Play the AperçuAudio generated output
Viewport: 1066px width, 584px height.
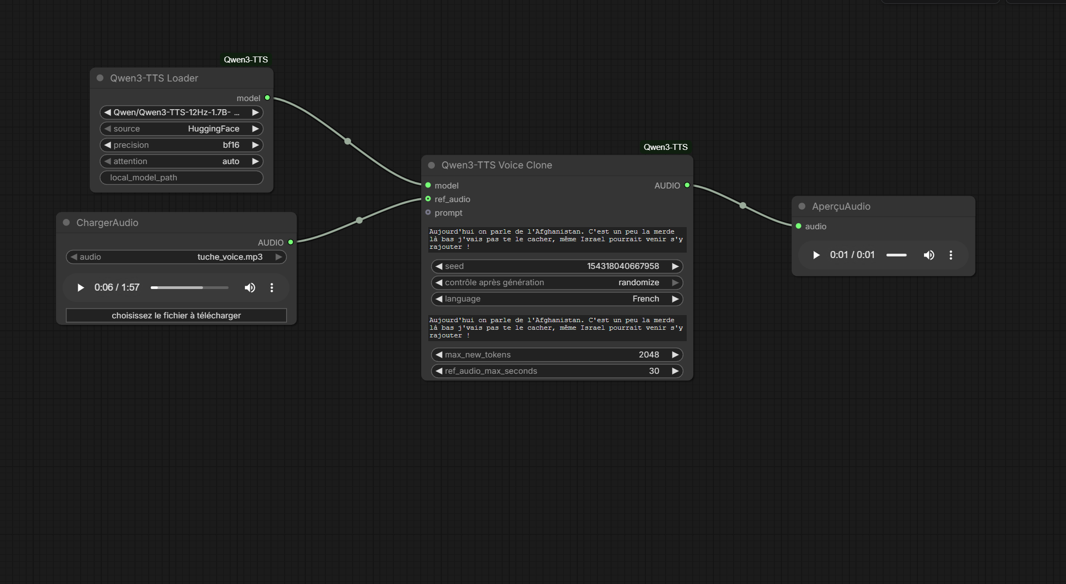(x=816, y=255)
